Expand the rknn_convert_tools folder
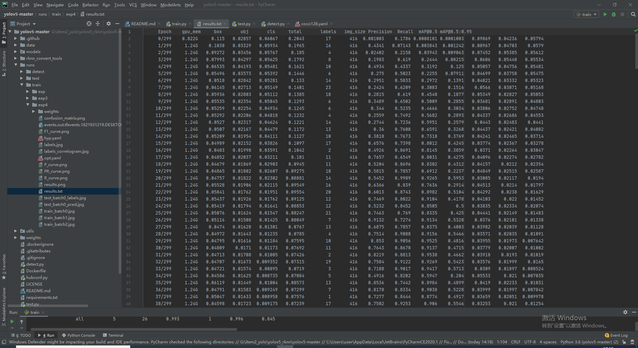This screenshot has width=638, height=348. [16, 58]
